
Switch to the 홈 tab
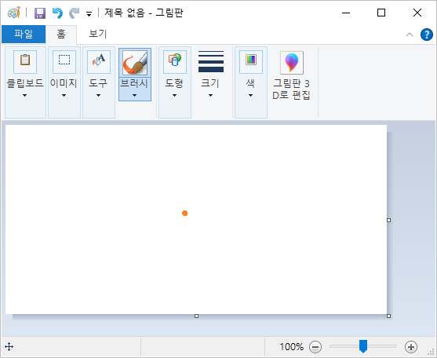61,34
